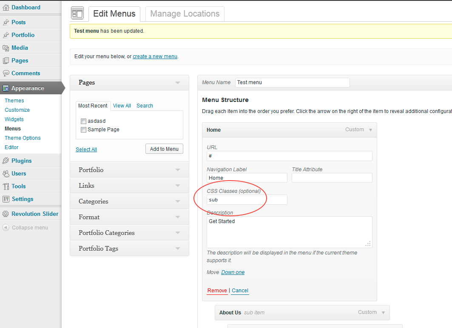Click the description textarea resize handle

368,244
